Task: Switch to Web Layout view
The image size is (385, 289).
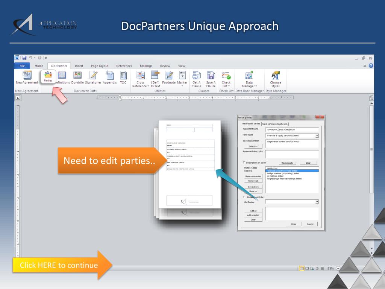Action: point(312,268)
